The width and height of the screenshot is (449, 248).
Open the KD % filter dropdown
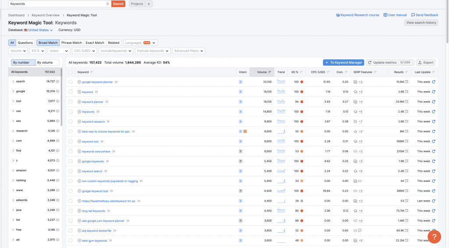(38, 51)
